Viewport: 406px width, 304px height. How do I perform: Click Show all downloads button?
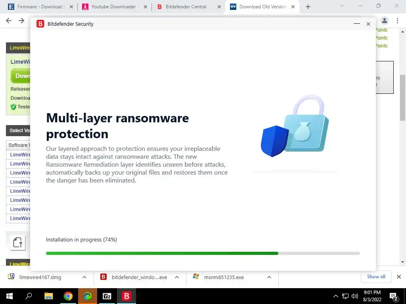[x=376, y=277]
